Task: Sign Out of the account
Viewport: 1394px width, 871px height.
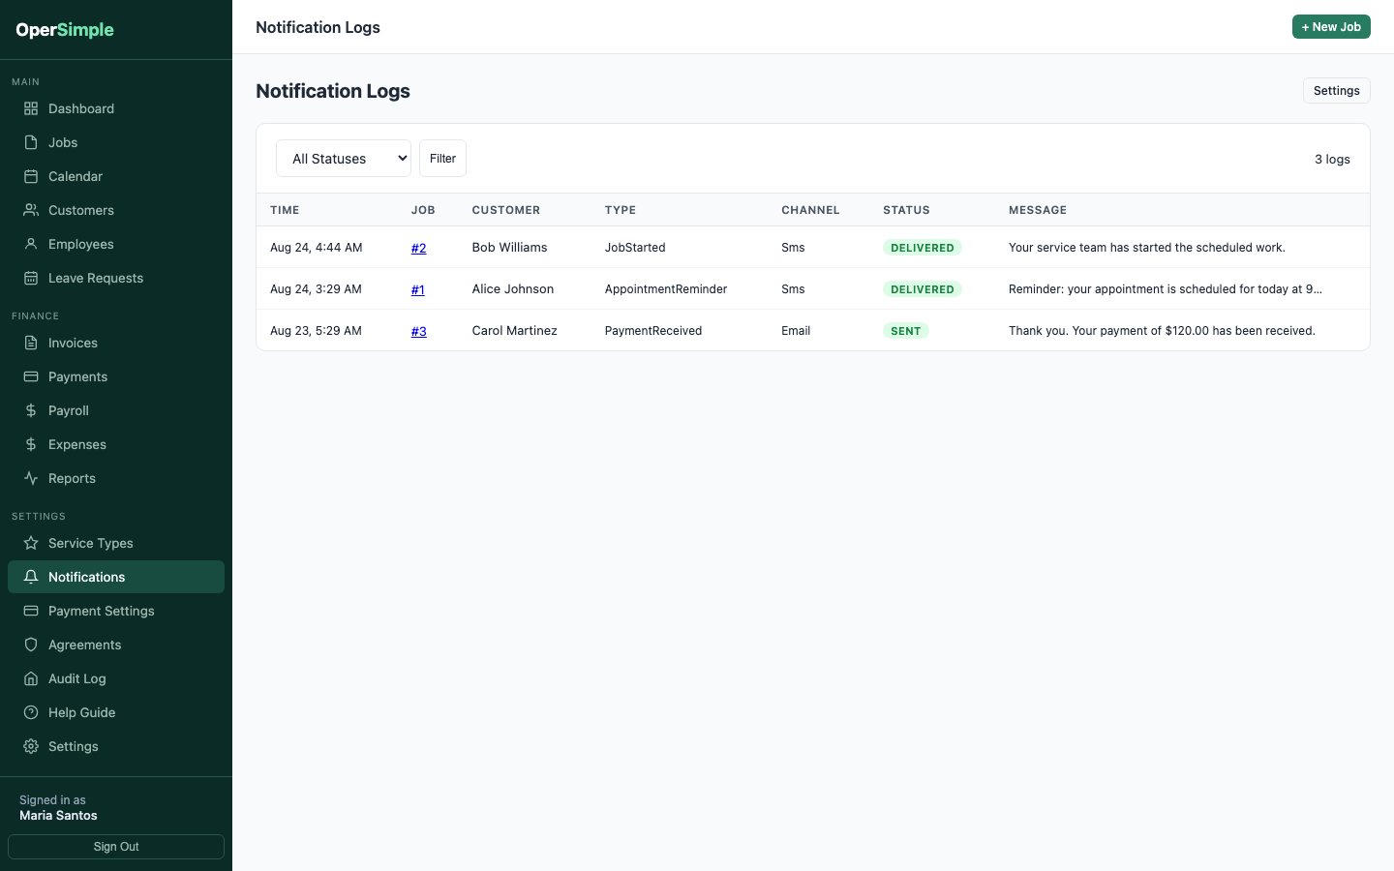Action: click(116, 847)
